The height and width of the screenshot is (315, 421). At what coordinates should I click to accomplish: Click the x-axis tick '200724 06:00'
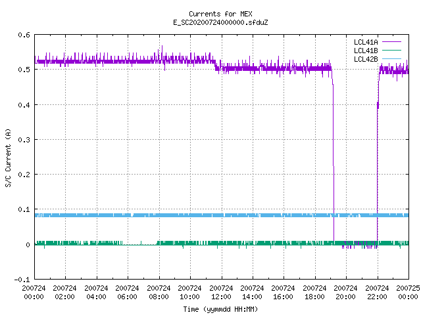(127, 292)
